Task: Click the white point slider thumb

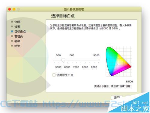Action: point(63,61)
